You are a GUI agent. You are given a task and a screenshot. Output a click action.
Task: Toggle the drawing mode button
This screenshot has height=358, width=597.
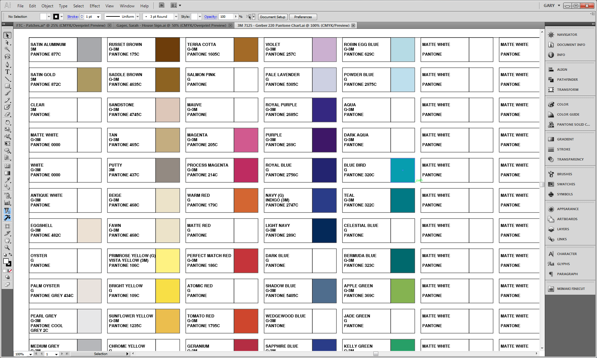7,277
